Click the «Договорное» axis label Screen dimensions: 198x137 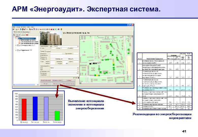pos(24,122)
